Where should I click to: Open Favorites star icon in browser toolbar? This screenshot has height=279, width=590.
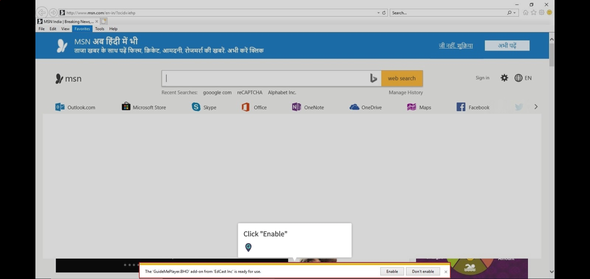click(534, 13)
